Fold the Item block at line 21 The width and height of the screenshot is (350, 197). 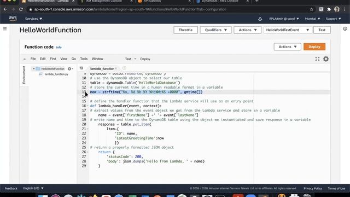pos(87,129)
